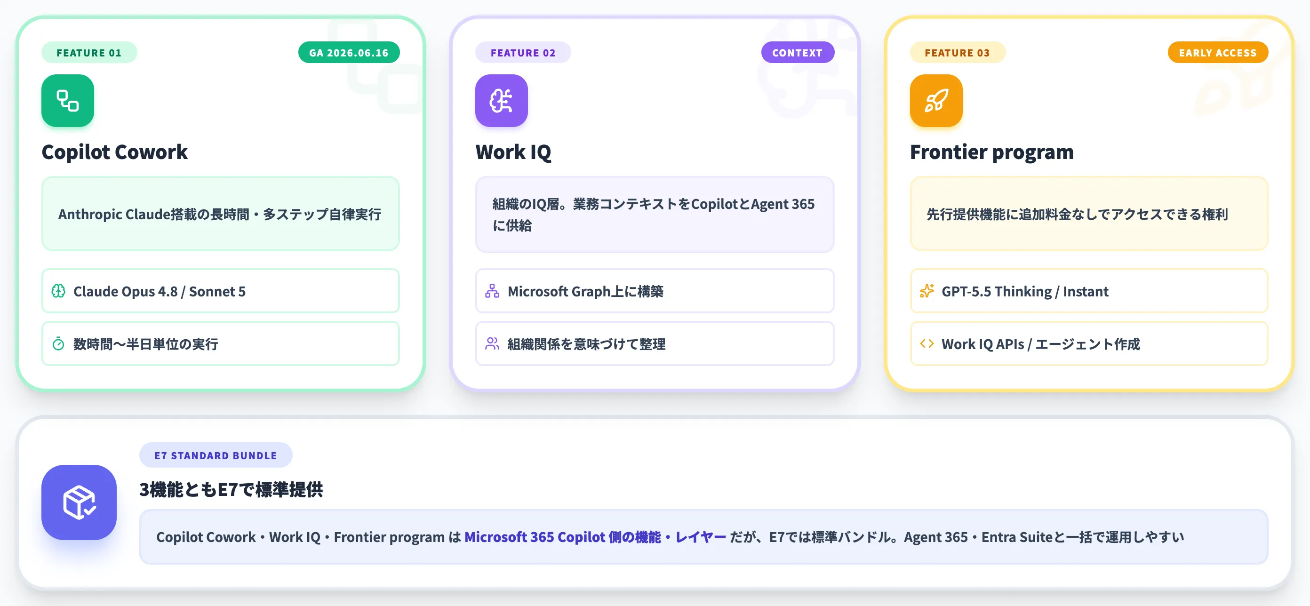The width and height of the screenshot is (1310, 606).
Task: Click the users icon beside 組織関係を意味づけて整理
Action: [x=492, y=344]
